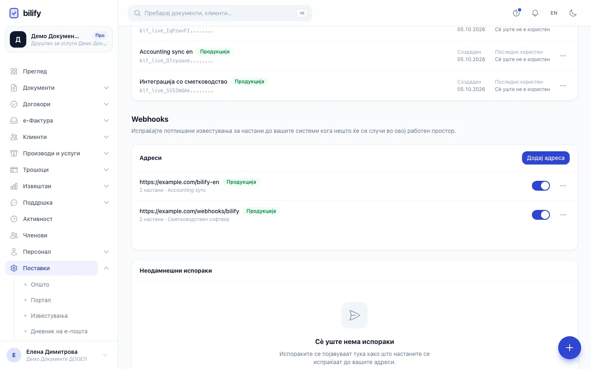Click the Пребарај документи search field

pos(220,13)
